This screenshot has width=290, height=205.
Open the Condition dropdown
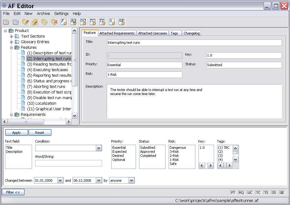[x=99, y=148]
